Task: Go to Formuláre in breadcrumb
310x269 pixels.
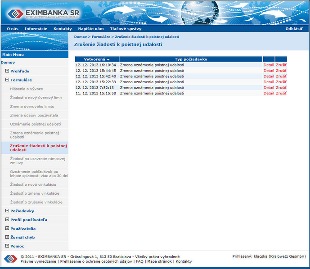Action: click(101, 37)
